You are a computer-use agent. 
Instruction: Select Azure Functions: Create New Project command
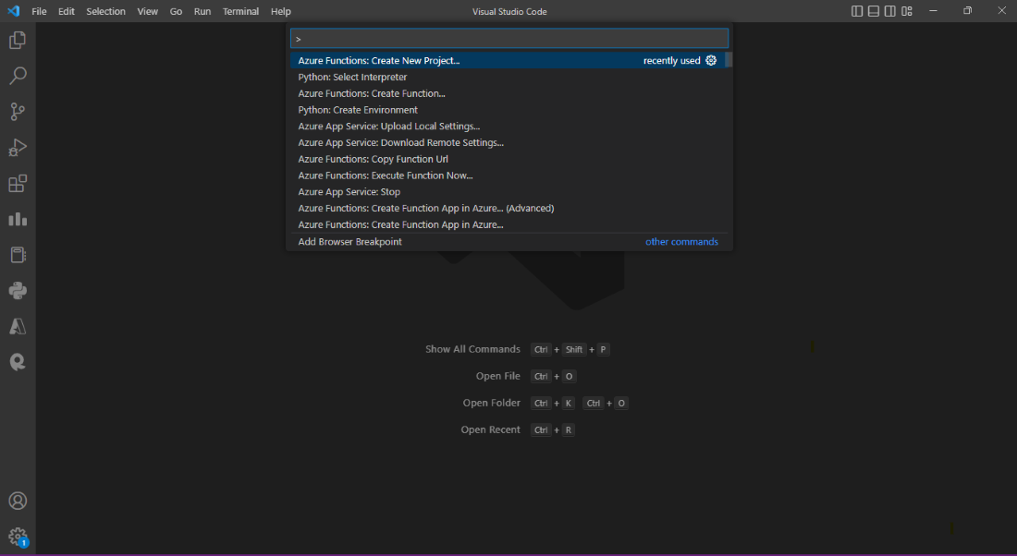(x=508, y=60)
